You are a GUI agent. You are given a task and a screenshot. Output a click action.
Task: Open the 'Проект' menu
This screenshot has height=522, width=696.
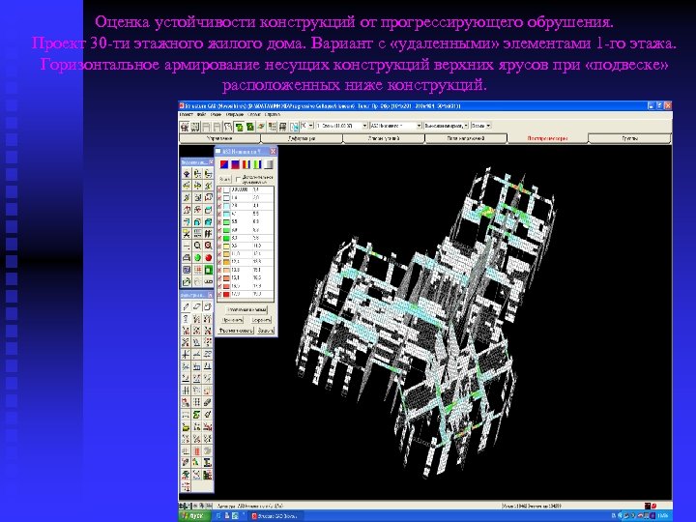click(186, 115)
